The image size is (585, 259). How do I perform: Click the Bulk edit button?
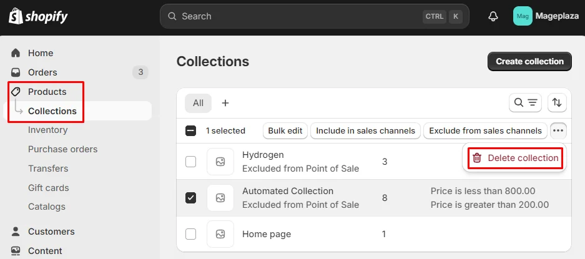coord(285,130)
